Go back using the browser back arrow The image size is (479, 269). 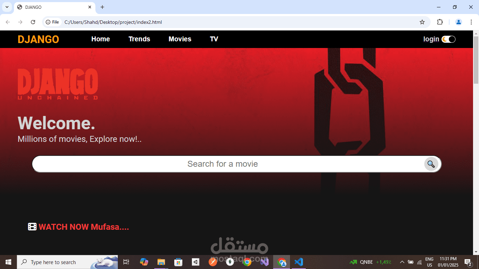[8, 22]
